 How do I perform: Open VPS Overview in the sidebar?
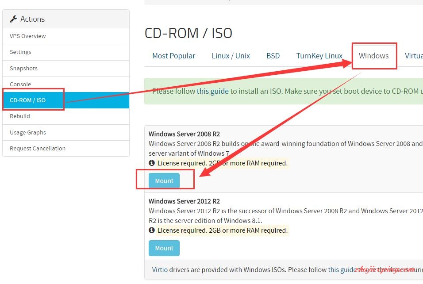[66, 36]
